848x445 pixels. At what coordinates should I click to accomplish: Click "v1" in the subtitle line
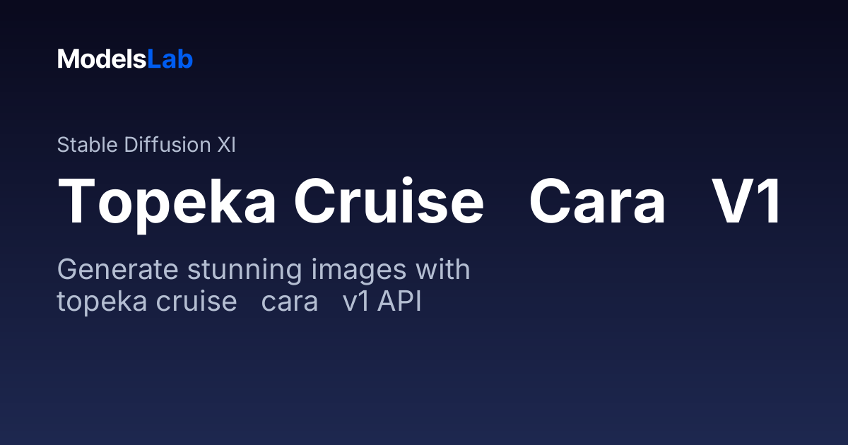pyautogui.click(x=357, y=303)
